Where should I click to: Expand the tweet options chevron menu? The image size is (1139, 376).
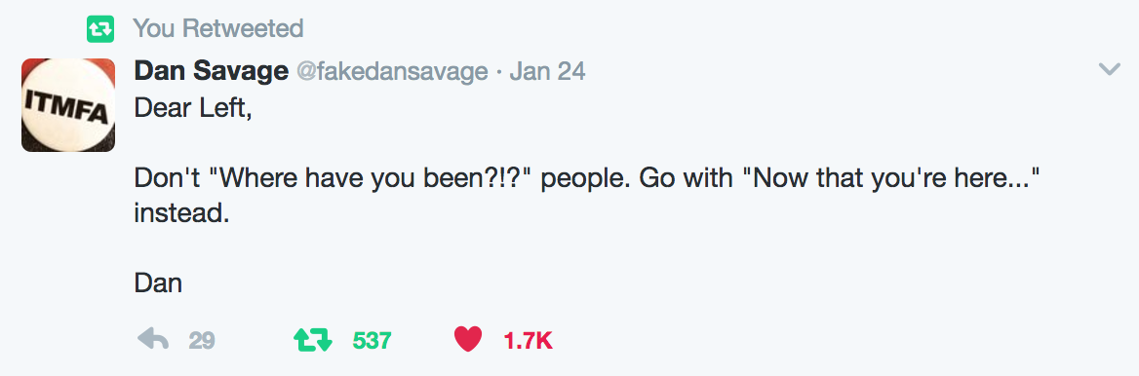[x=1109, y=70]
